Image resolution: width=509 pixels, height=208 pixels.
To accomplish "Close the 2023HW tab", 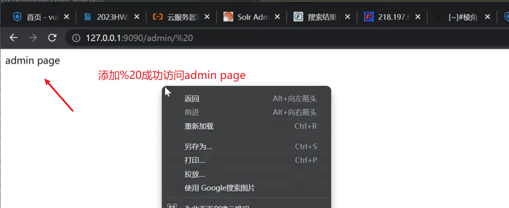I will point(137,17).
